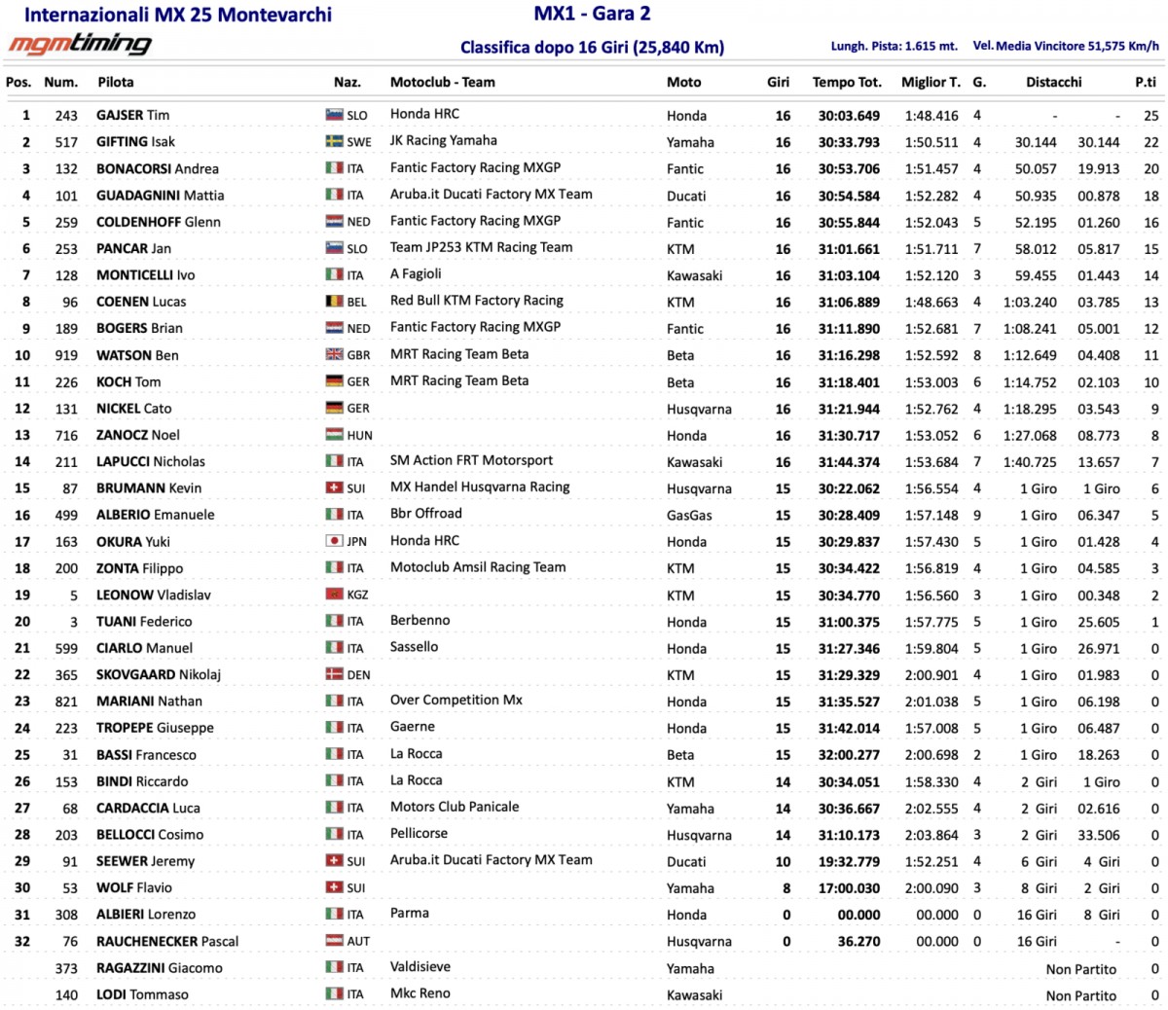Select the 'Lungh. Pista: 1.615 mt.' text
1168x1010 pixels.
pos(894,46)
